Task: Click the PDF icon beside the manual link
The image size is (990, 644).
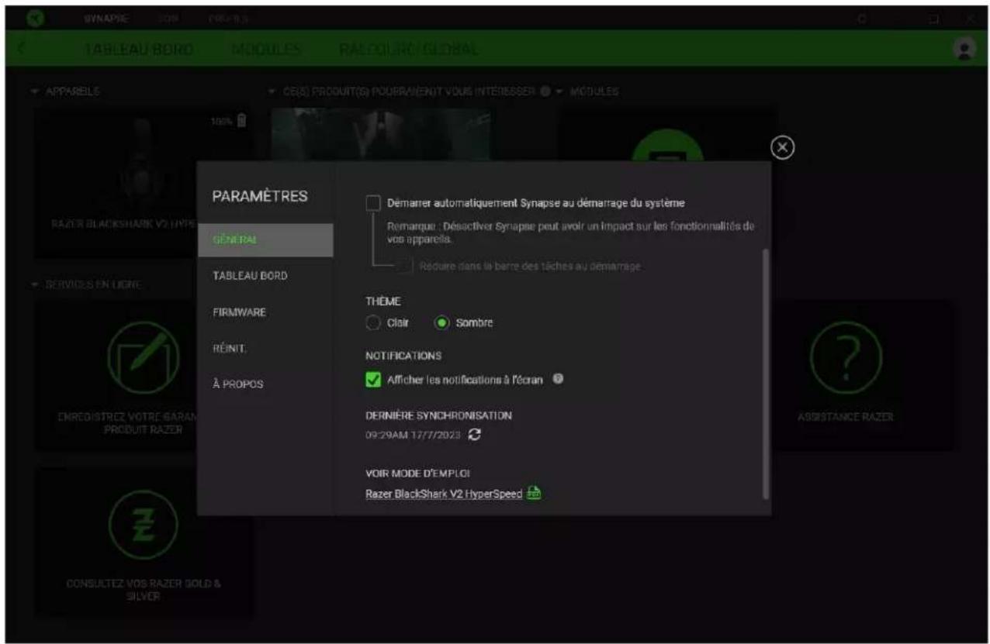Action: (533, 494)
